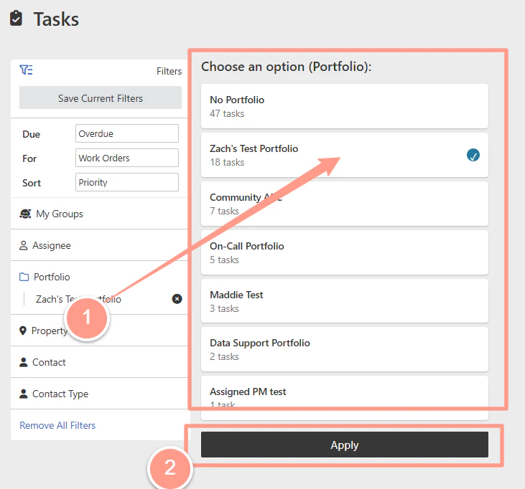Screen dimensions: 525x489
Task: Select the On-Call Portfolio option
Action: click(345, 252)
